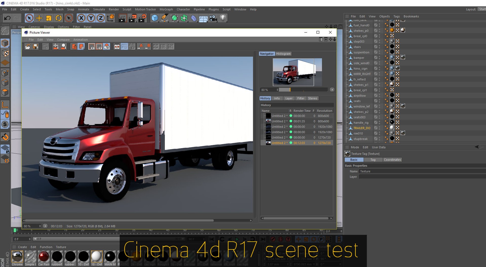Screen dimensions: 486x267
Task: Click the back arrow in Attribute Manager
Action: [x=477, y=147]
